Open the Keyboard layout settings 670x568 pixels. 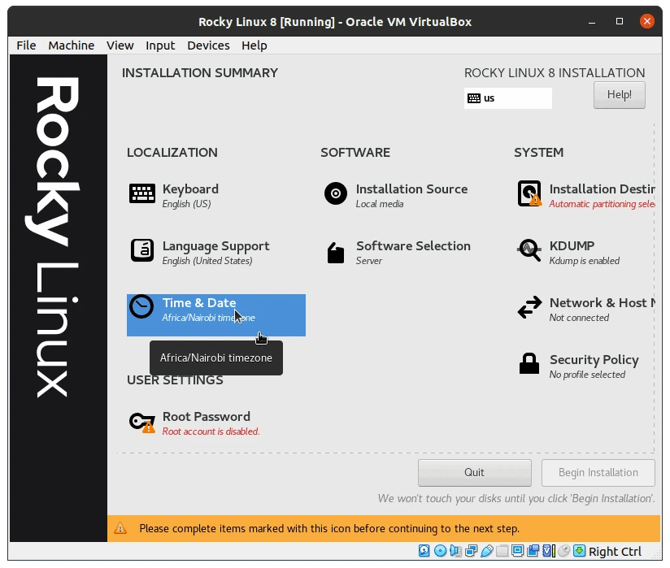tap(190, 195)
